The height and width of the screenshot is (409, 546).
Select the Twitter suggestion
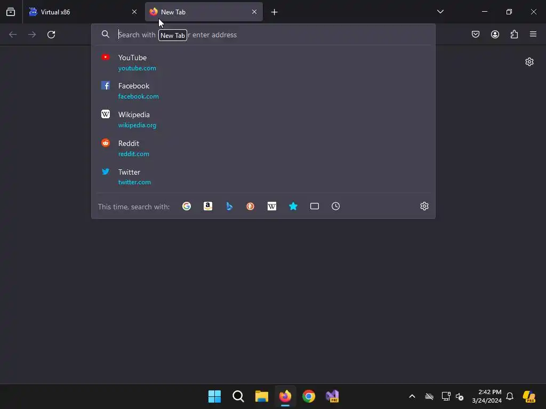263,177
